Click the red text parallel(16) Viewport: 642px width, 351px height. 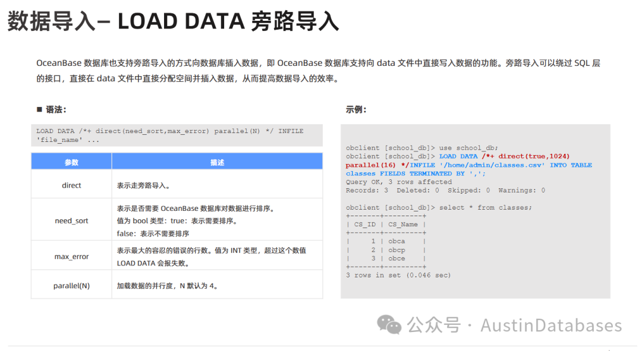coord(370,165)
